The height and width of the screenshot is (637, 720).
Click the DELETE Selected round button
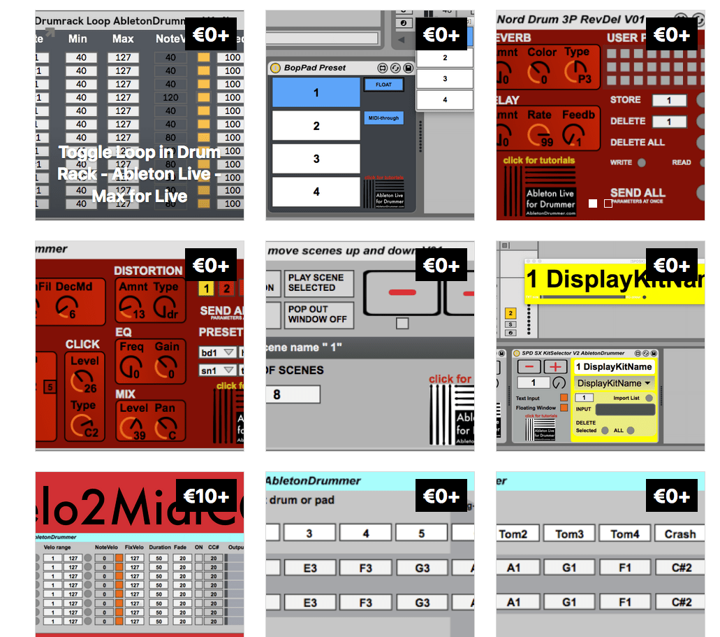pyautogui.click(x=605, y=431)
